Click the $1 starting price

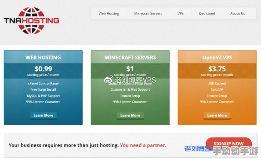[x=130, y=69]
